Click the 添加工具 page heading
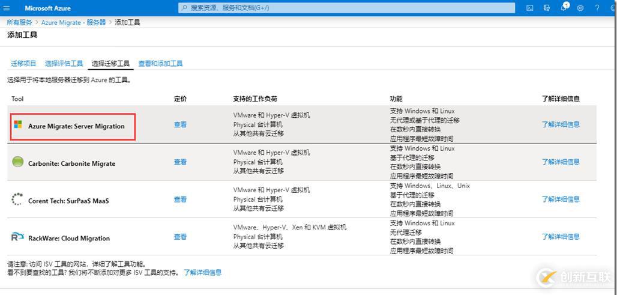617x295 pixels. (x=22, y=35)
